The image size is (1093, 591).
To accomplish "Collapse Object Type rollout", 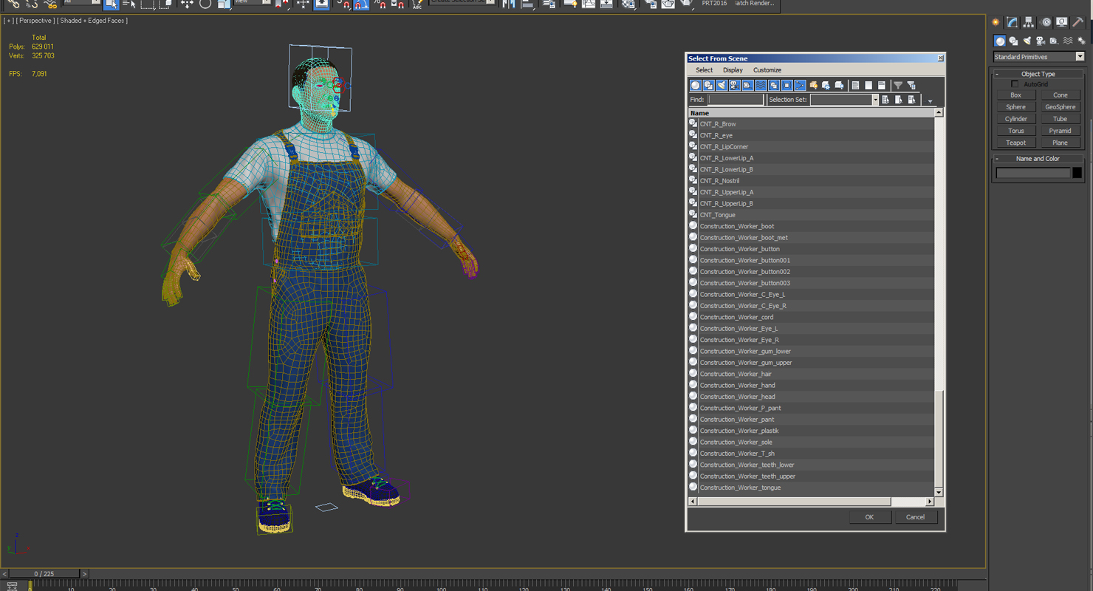I will [x=1038, y=74].
